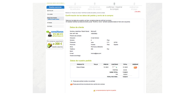The height and width of the screenshot is (96, 195).
Task: Click the postal code 22700
Action: [115, 42]
